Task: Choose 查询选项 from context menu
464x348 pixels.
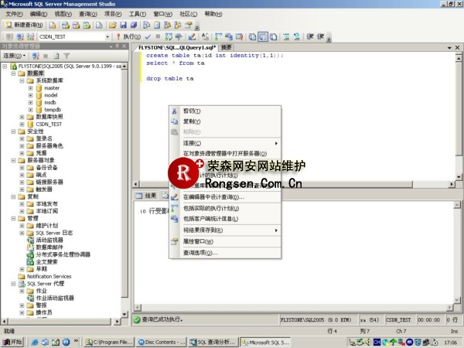Action: pyautogui.click(x=225, y=253)
